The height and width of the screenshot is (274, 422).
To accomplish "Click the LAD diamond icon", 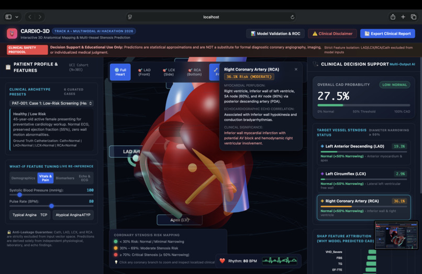I will [x=322, y=146].
